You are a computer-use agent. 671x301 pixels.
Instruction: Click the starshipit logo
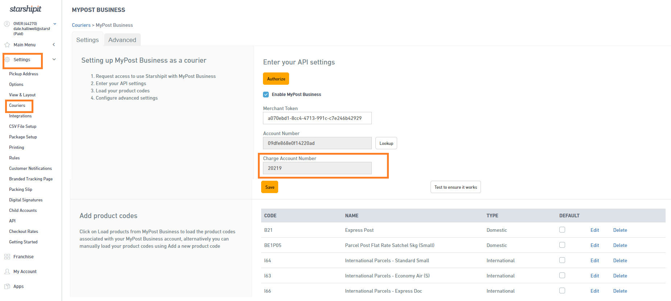click(25, 9)
